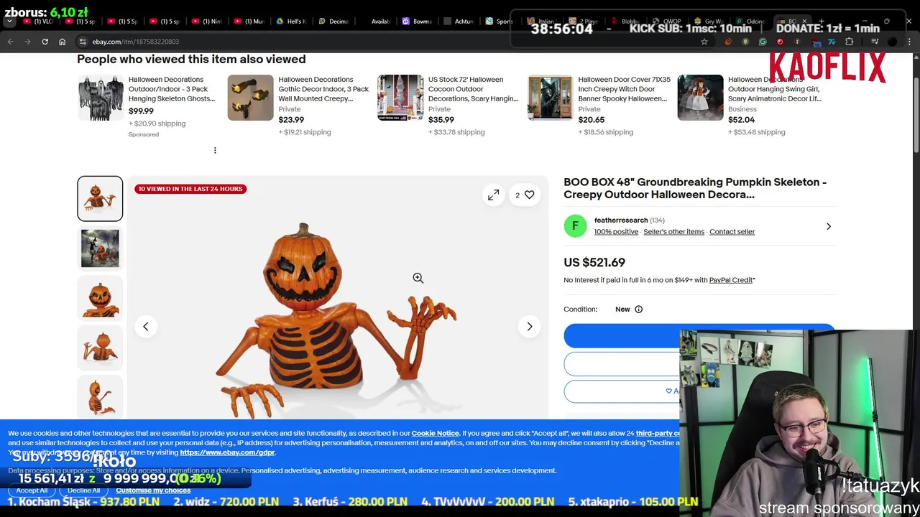Select the second thumbnail with yard scene
The width and height of the screenshot is (920, 517).
pos(100,248)
